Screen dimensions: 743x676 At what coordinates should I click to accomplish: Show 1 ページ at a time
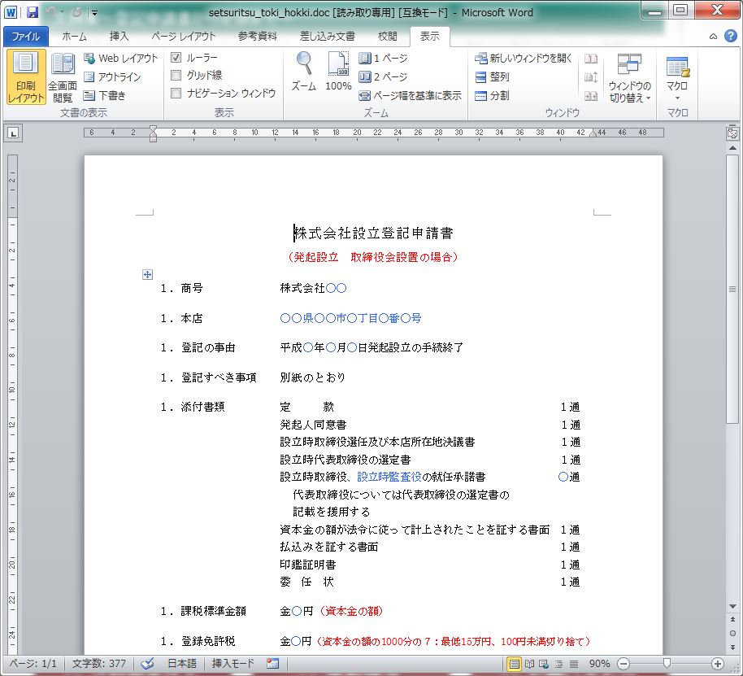384,59
